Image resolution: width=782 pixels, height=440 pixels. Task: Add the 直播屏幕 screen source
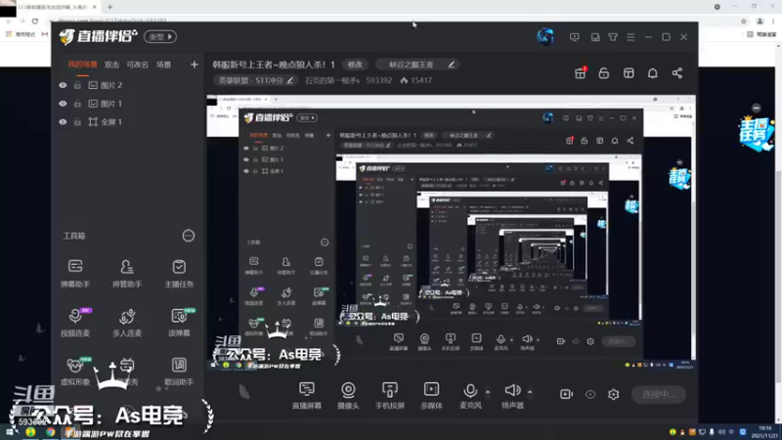click(x=307, y=396)
